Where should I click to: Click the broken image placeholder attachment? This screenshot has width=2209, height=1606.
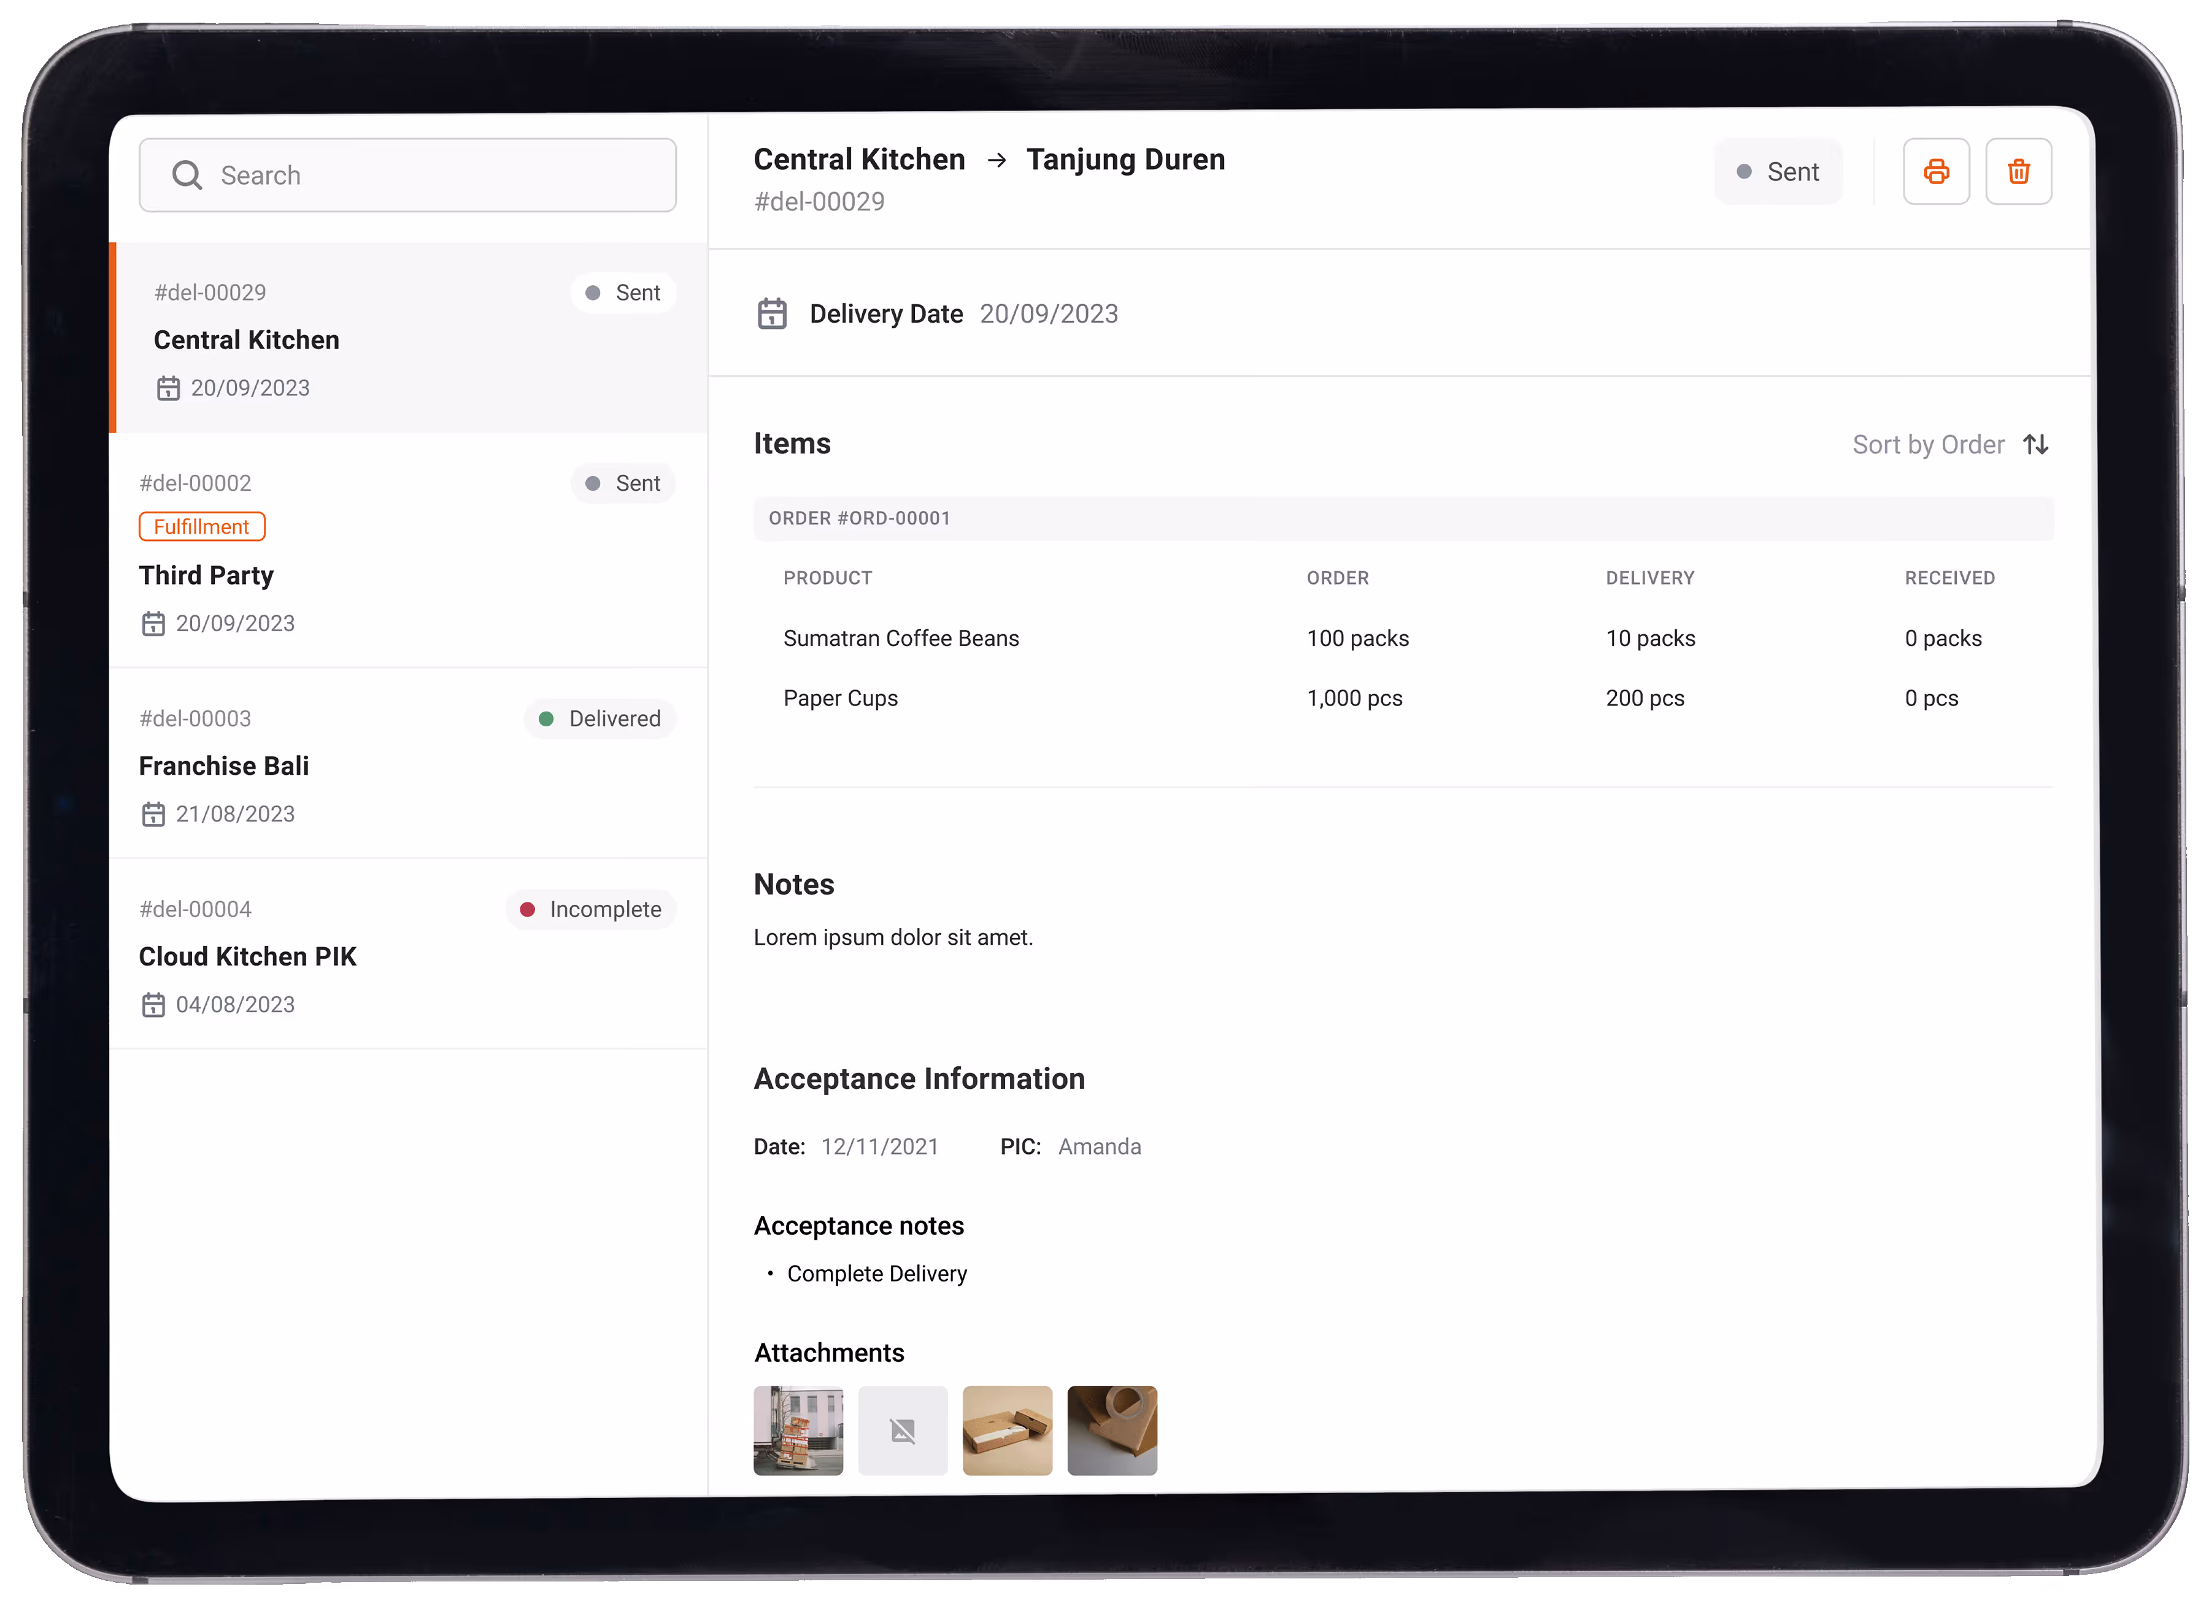click(902, 1430)
